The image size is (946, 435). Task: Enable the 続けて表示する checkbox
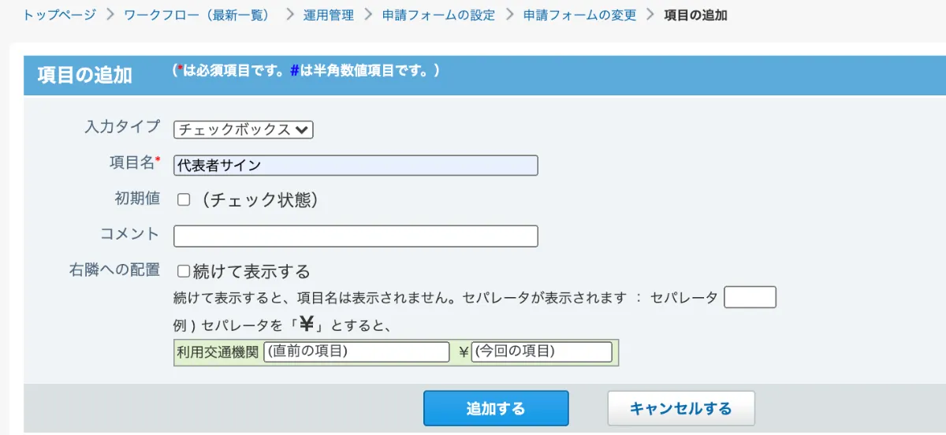(x=184, y=272)
